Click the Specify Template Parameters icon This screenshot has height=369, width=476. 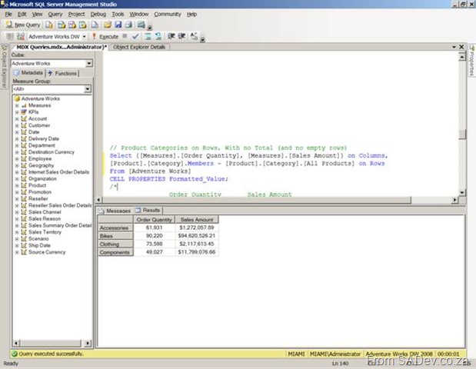point(194,36)
